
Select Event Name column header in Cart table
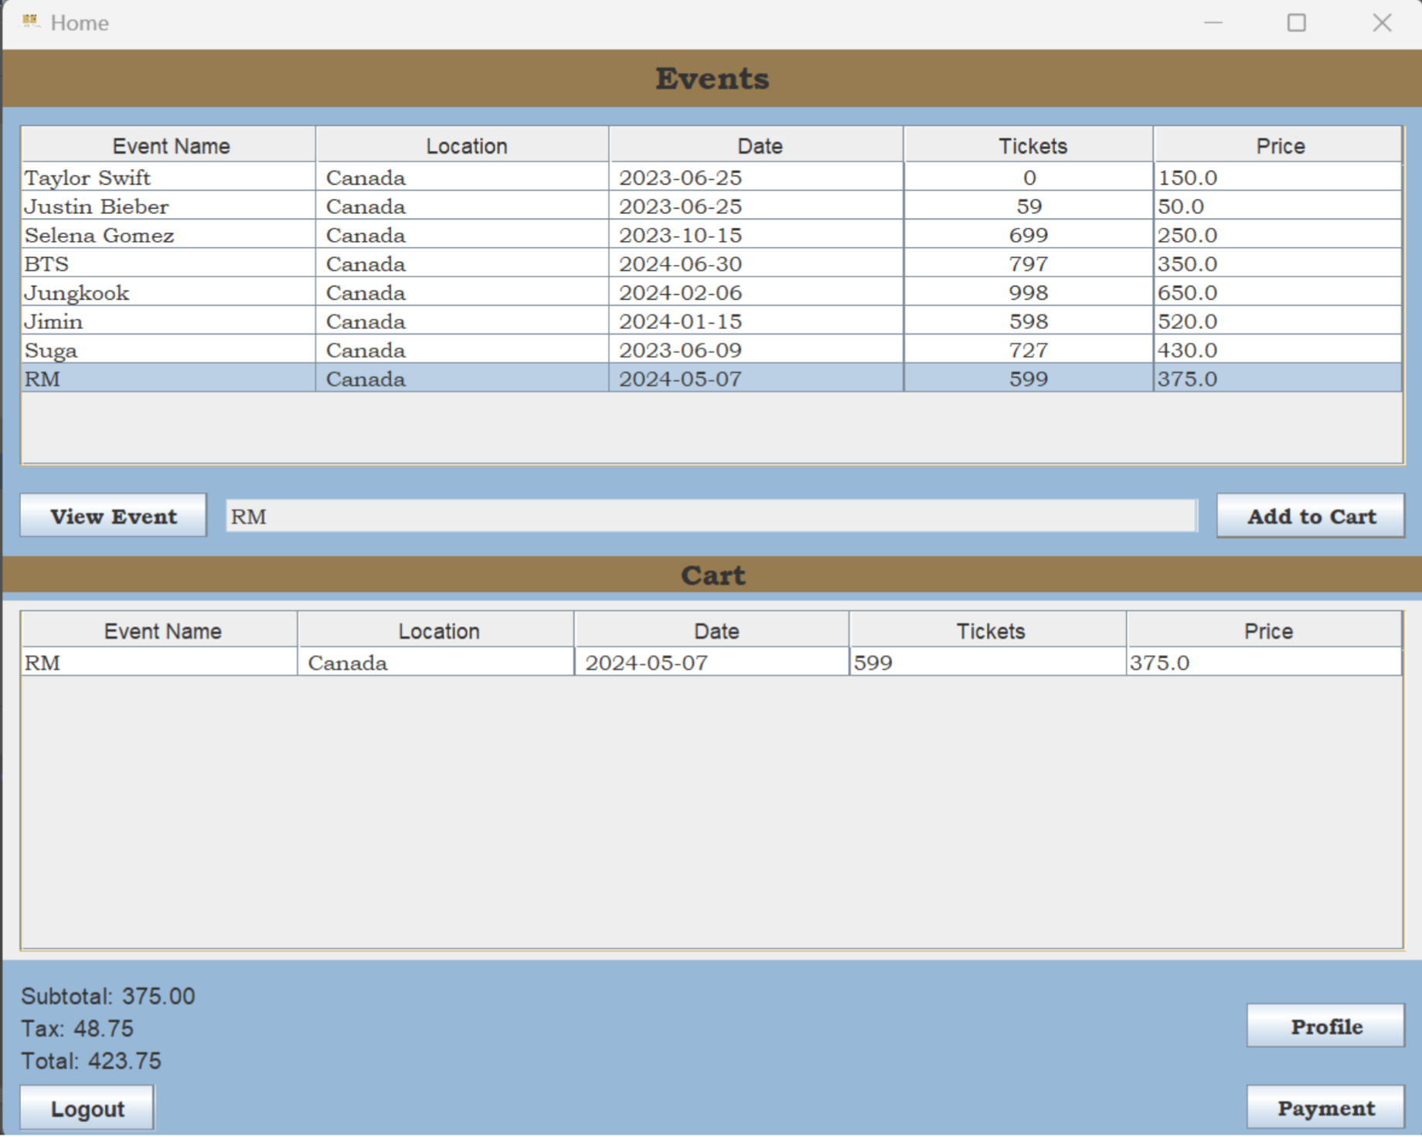(x=160, y=630)
